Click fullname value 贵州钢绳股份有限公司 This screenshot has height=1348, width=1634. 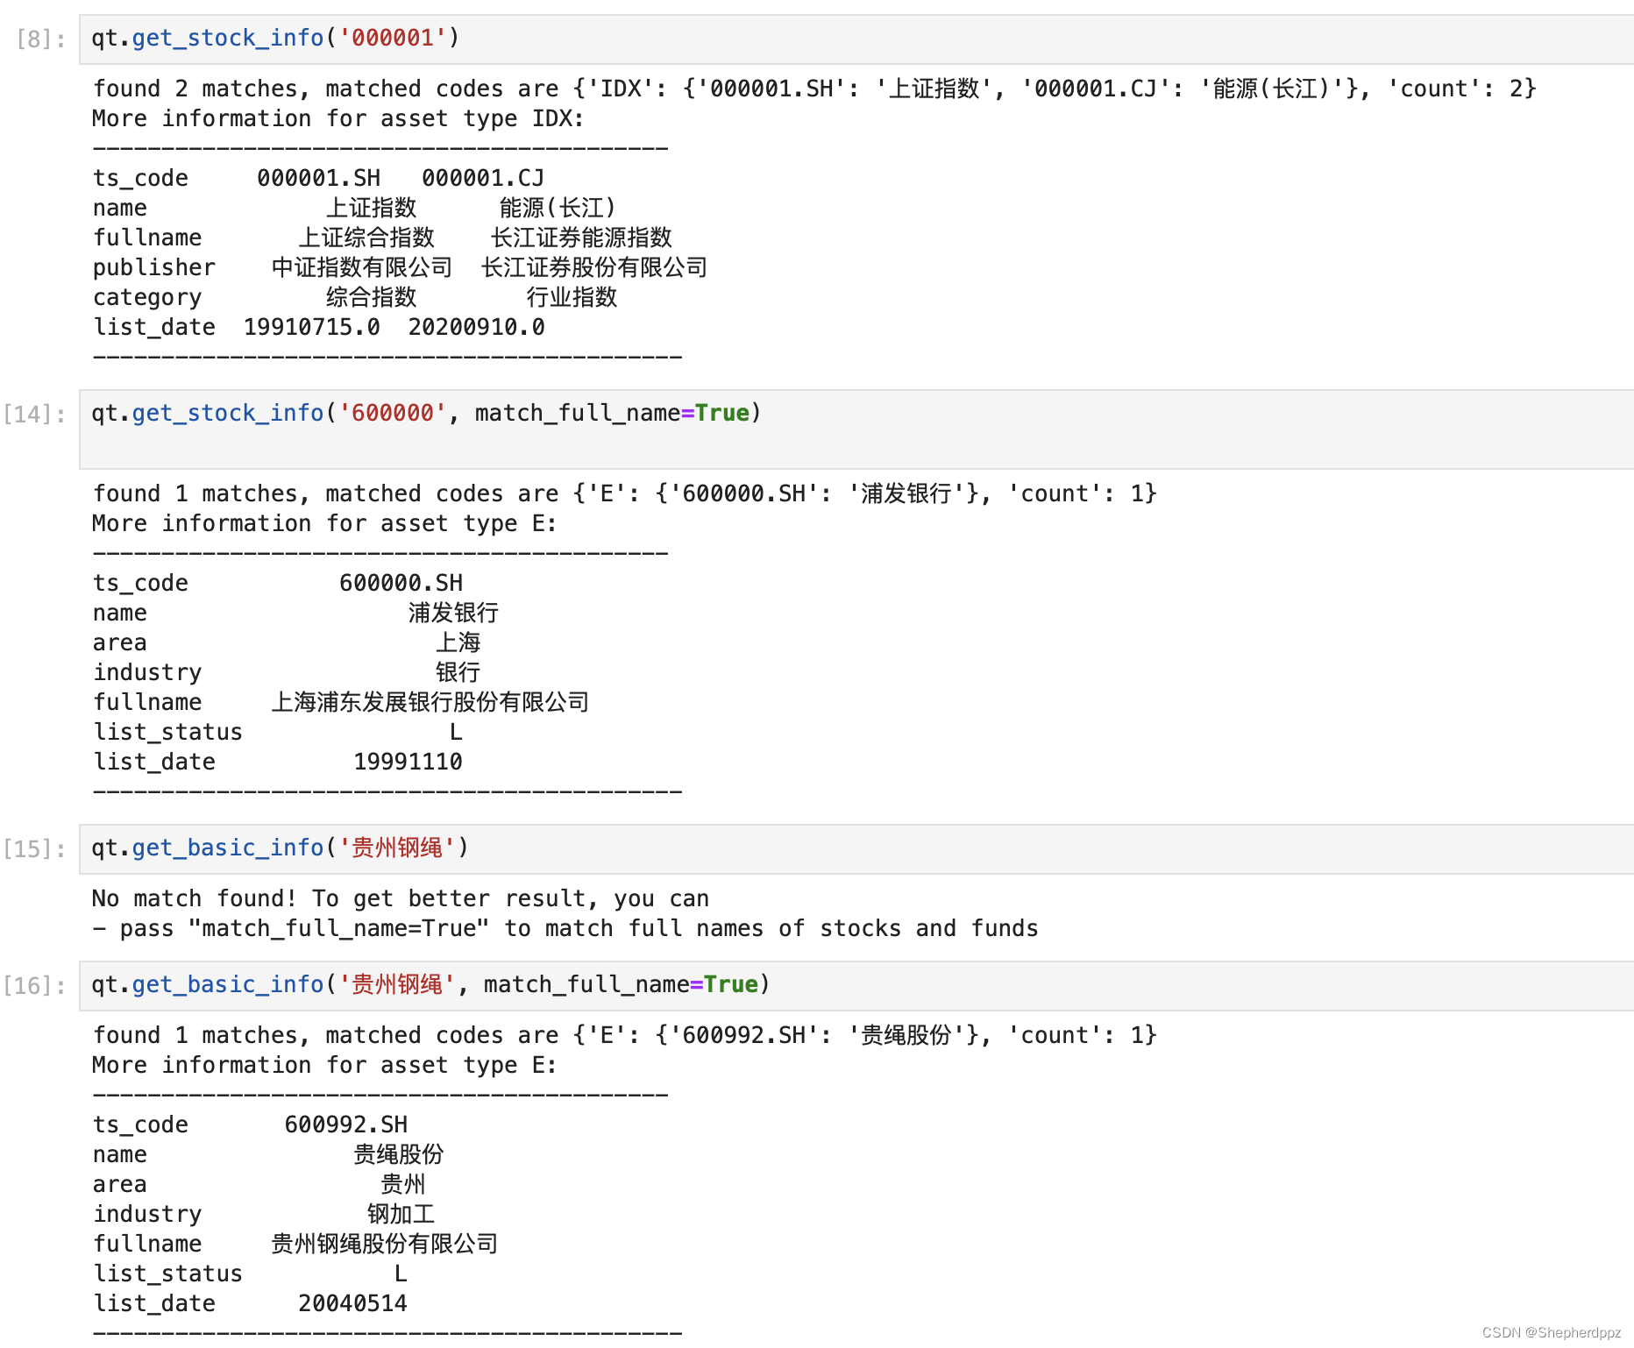[384, 1245]
